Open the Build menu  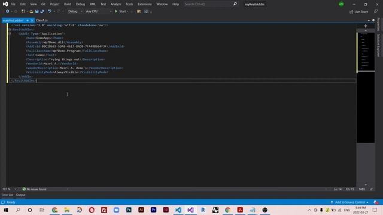coord(68,4)
